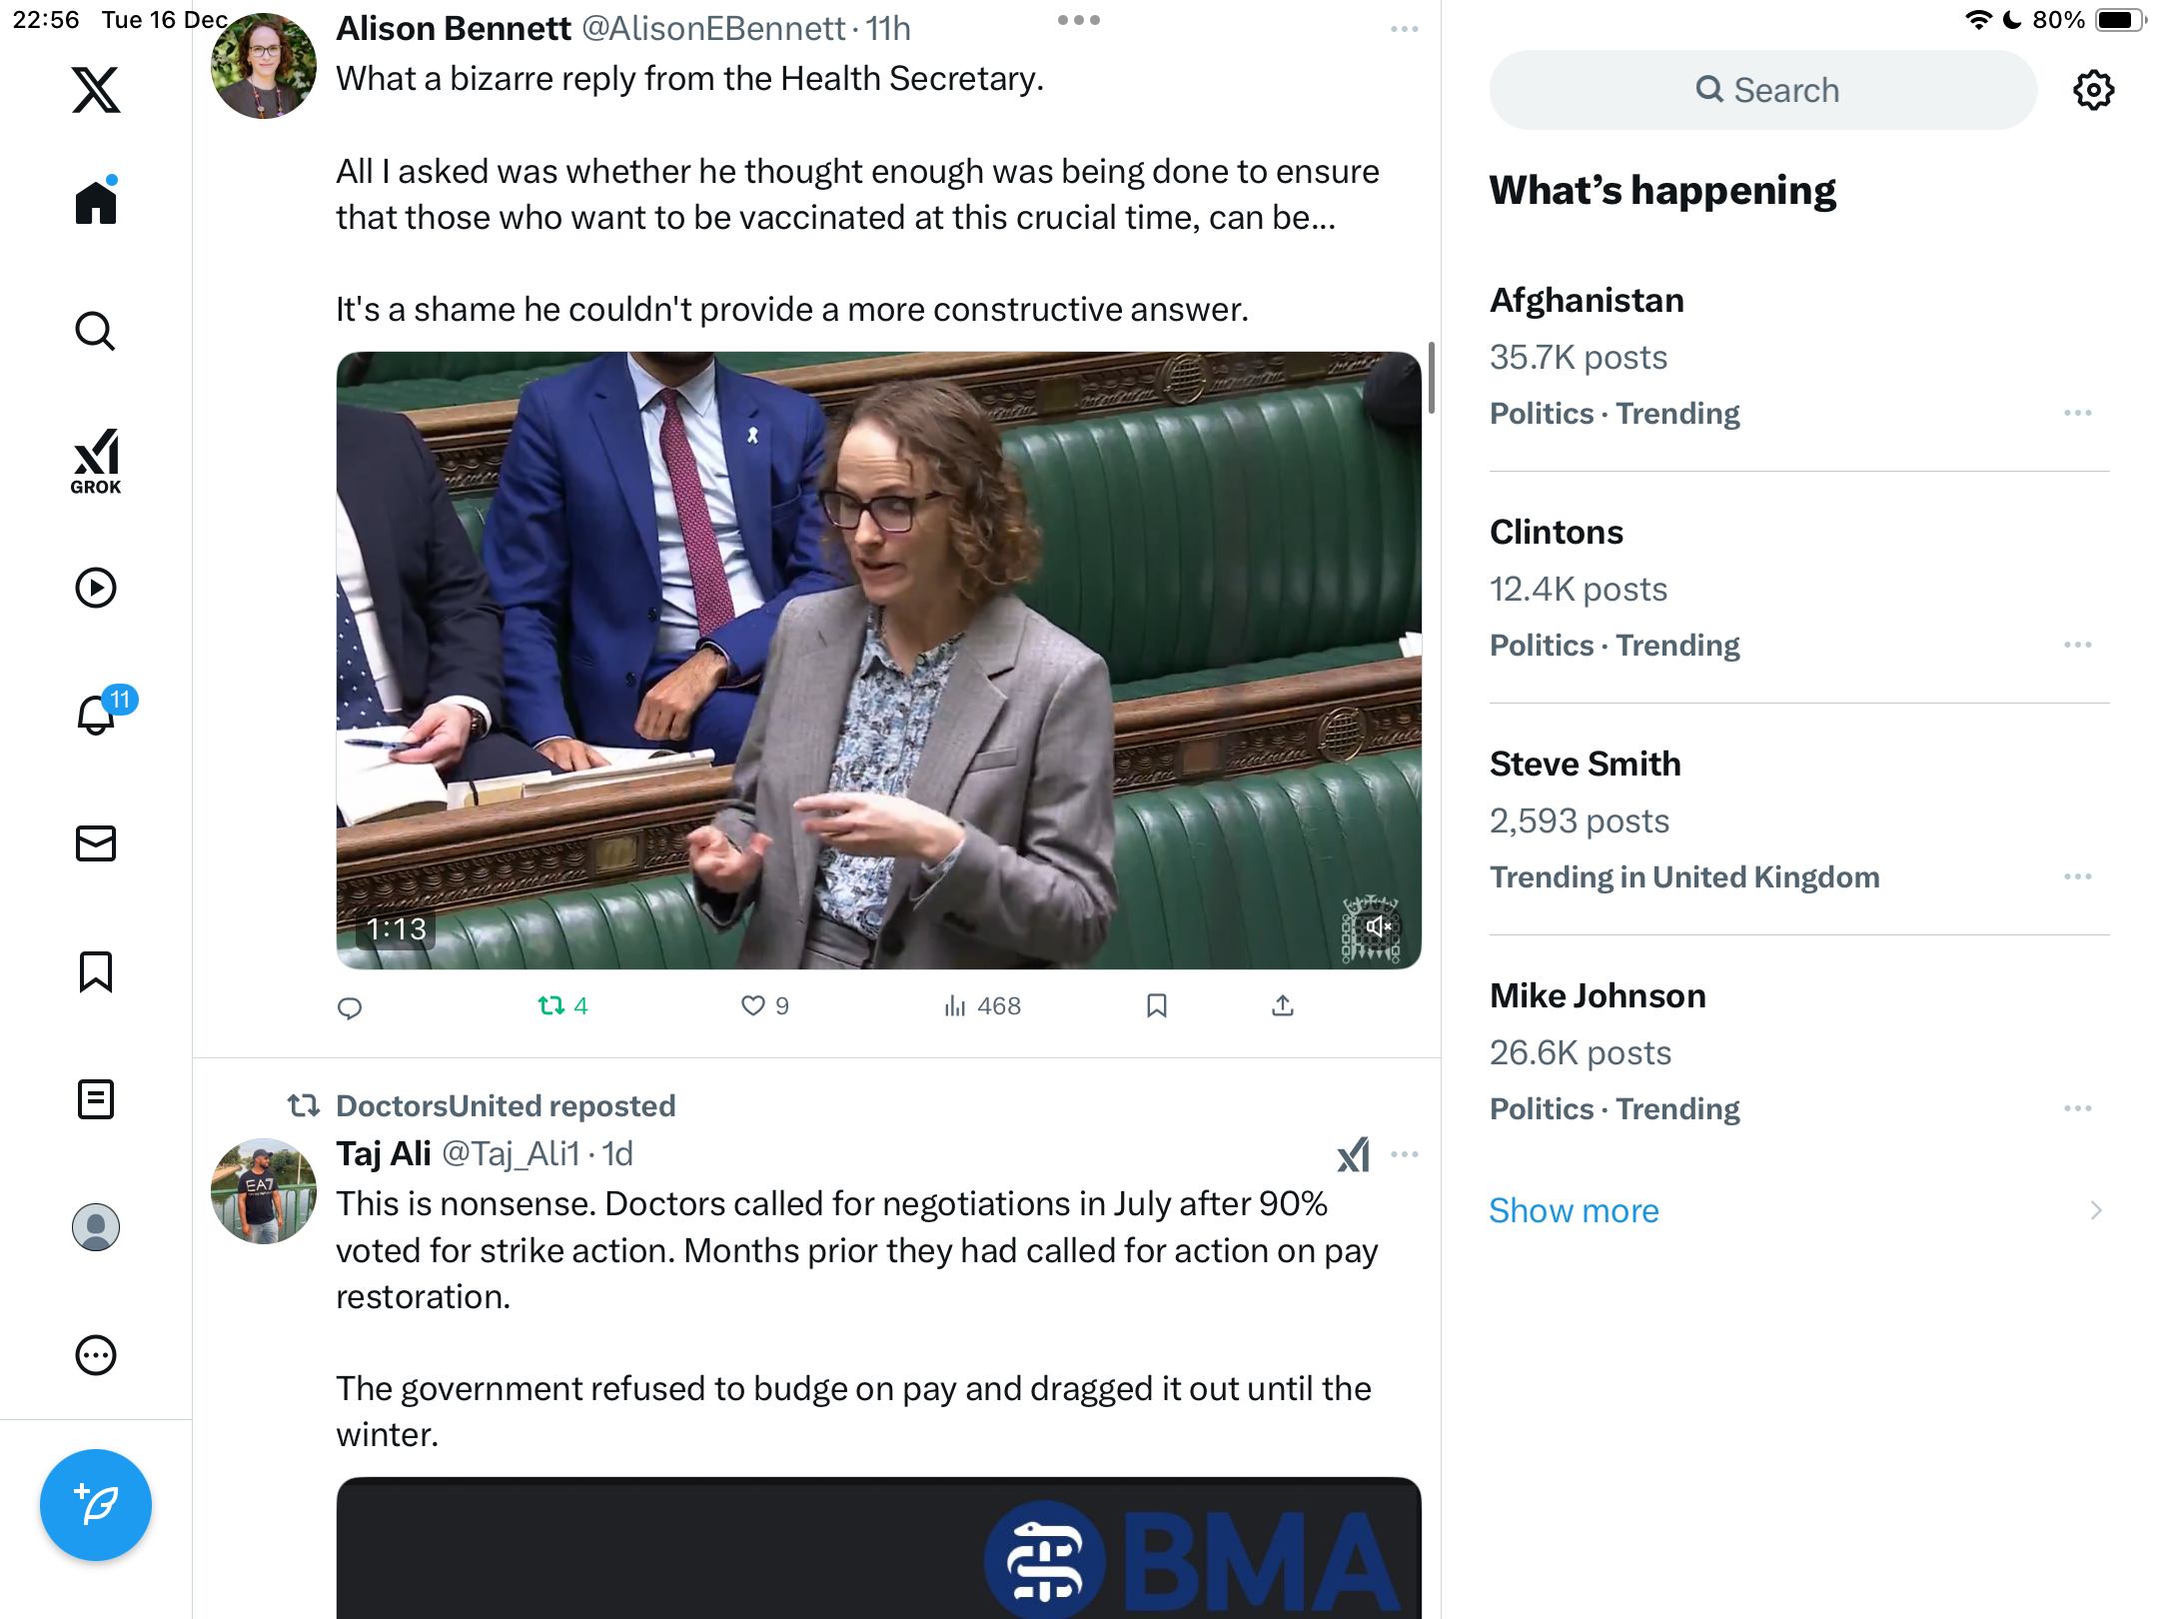The width and height of the screenshot is (2158, 1619).
Task: Open the Grok assistant in sidebar
Action: coord(96,461)
